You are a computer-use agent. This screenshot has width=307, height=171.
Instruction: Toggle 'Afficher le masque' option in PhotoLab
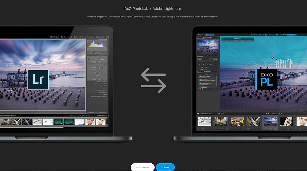[x=296, y=111]
